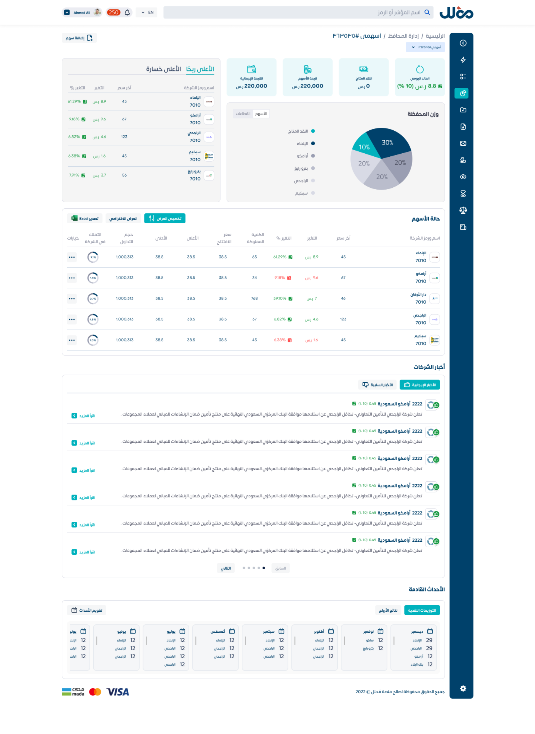
Task: Click the active pagination dot
Action: click(264, 568)
